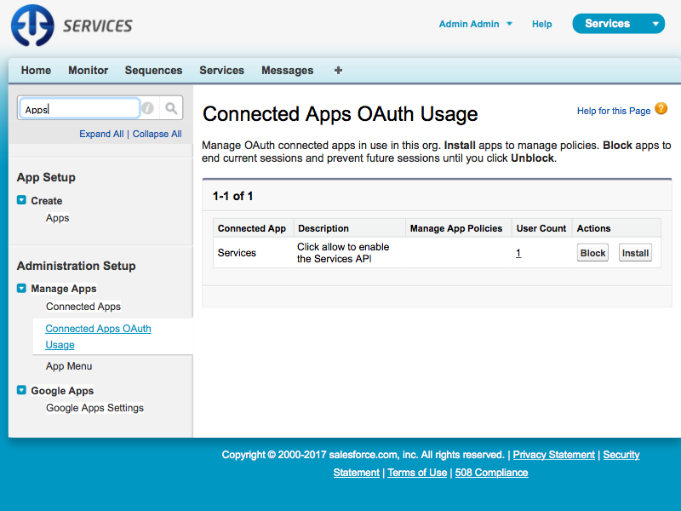This screenshot has height=511, width=681.
Task: Open the Messages tab
Action: pos(287,71)
